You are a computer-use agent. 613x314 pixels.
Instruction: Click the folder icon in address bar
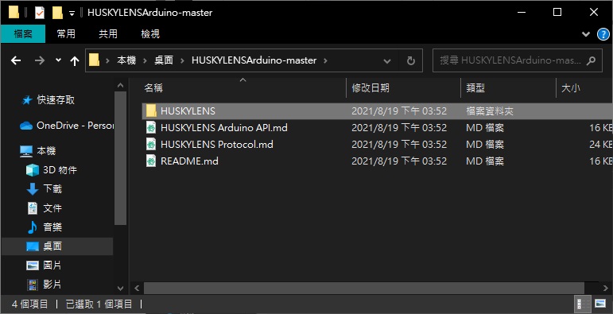click(x=95, y=60)
